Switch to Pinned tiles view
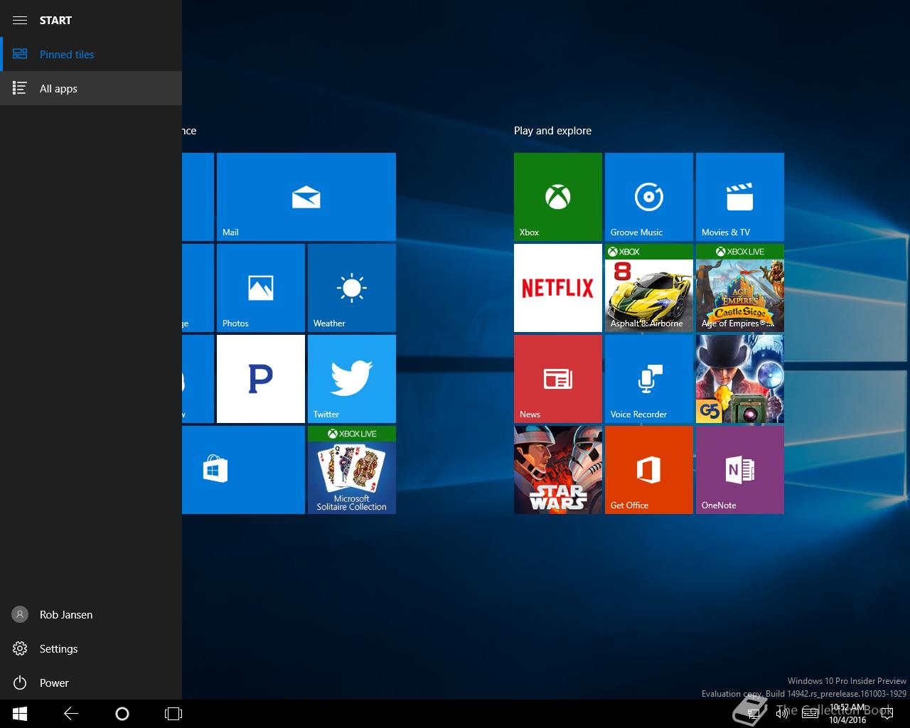The image size is (910, 728). [91, 54]
